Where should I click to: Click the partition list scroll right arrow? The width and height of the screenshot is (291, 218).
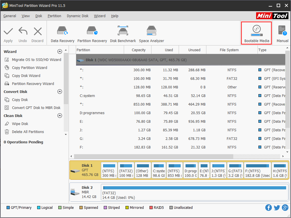283,156
